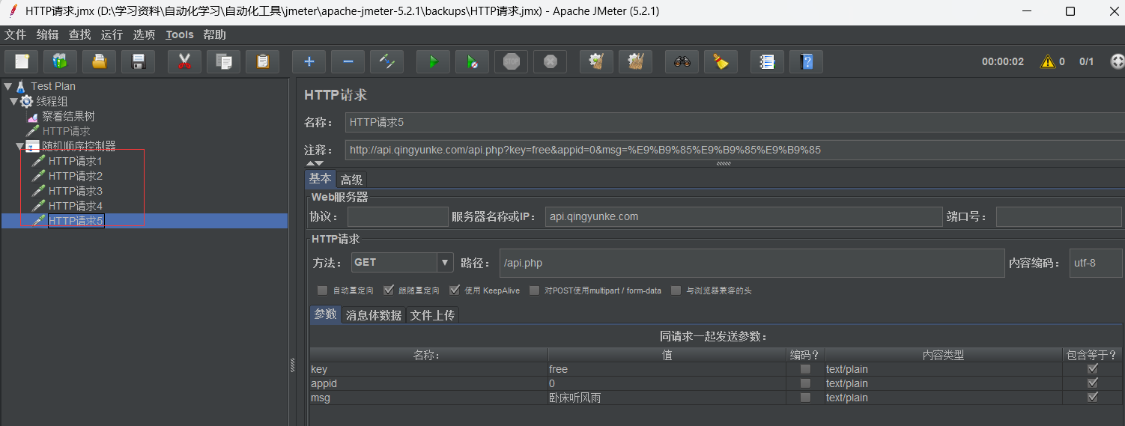Open Search with the binoculars icon
The width and height of the screenshot is (1125, 426).
682,61
